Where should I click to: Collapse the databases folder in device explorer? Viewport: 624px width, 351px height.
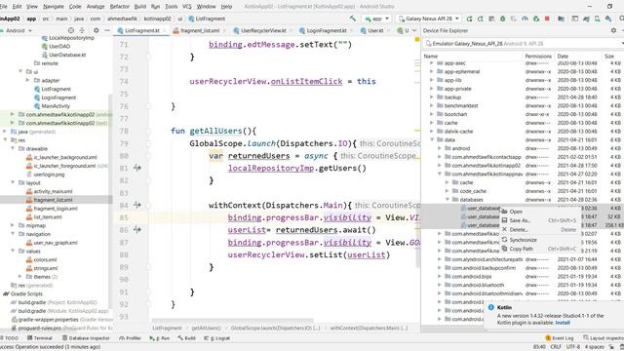point(448,199)
